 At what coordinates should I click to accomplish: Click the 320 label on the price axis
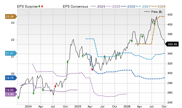tap(170, 63)
